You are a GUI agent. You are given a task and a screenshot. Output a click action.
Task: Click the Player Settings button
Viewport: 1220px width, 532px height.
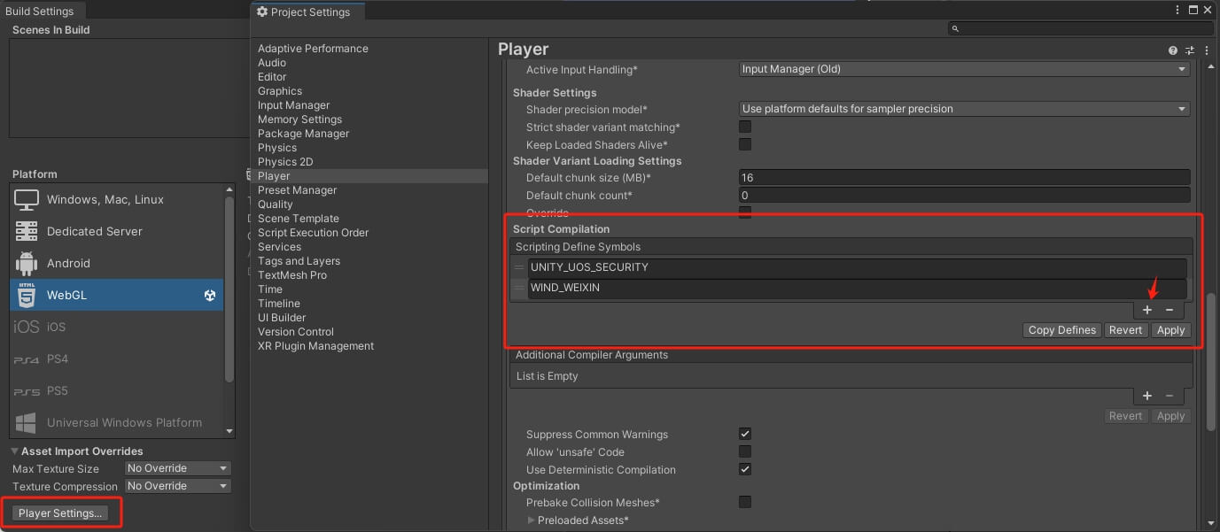pyautogui.click(x=62, y=513)
